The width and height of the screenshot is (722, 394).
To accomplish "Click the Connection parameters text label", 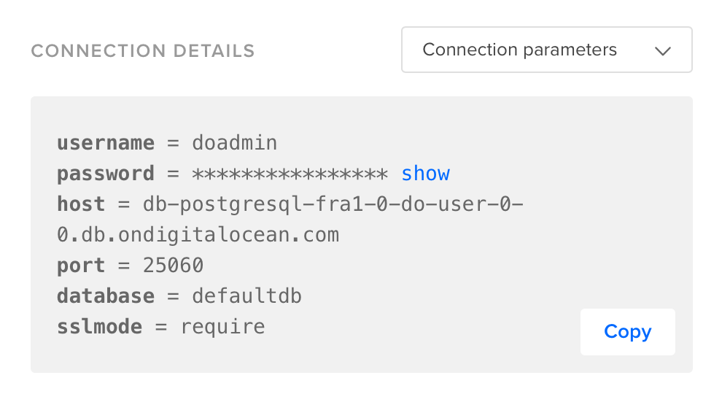I will tap(519, 50).
